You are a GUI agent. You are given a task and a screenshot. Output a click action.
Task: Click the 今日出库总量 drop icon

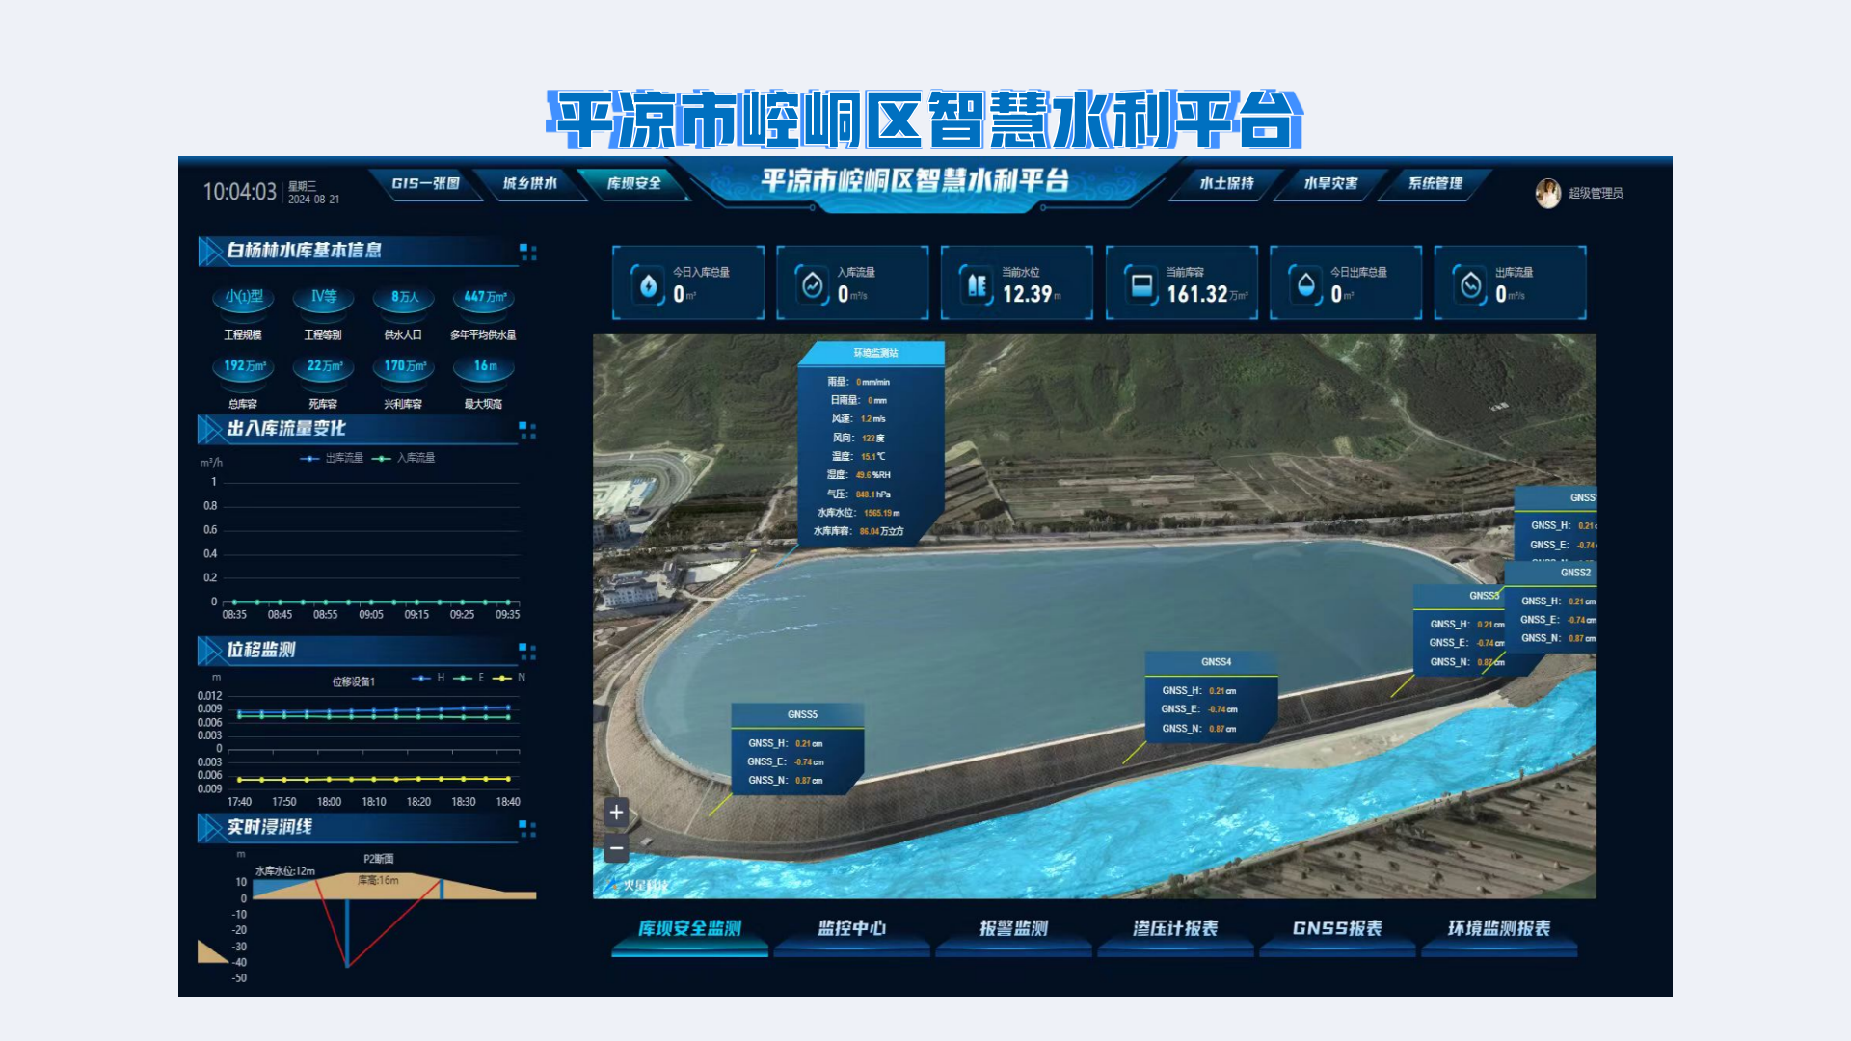tap(1305, 284)
